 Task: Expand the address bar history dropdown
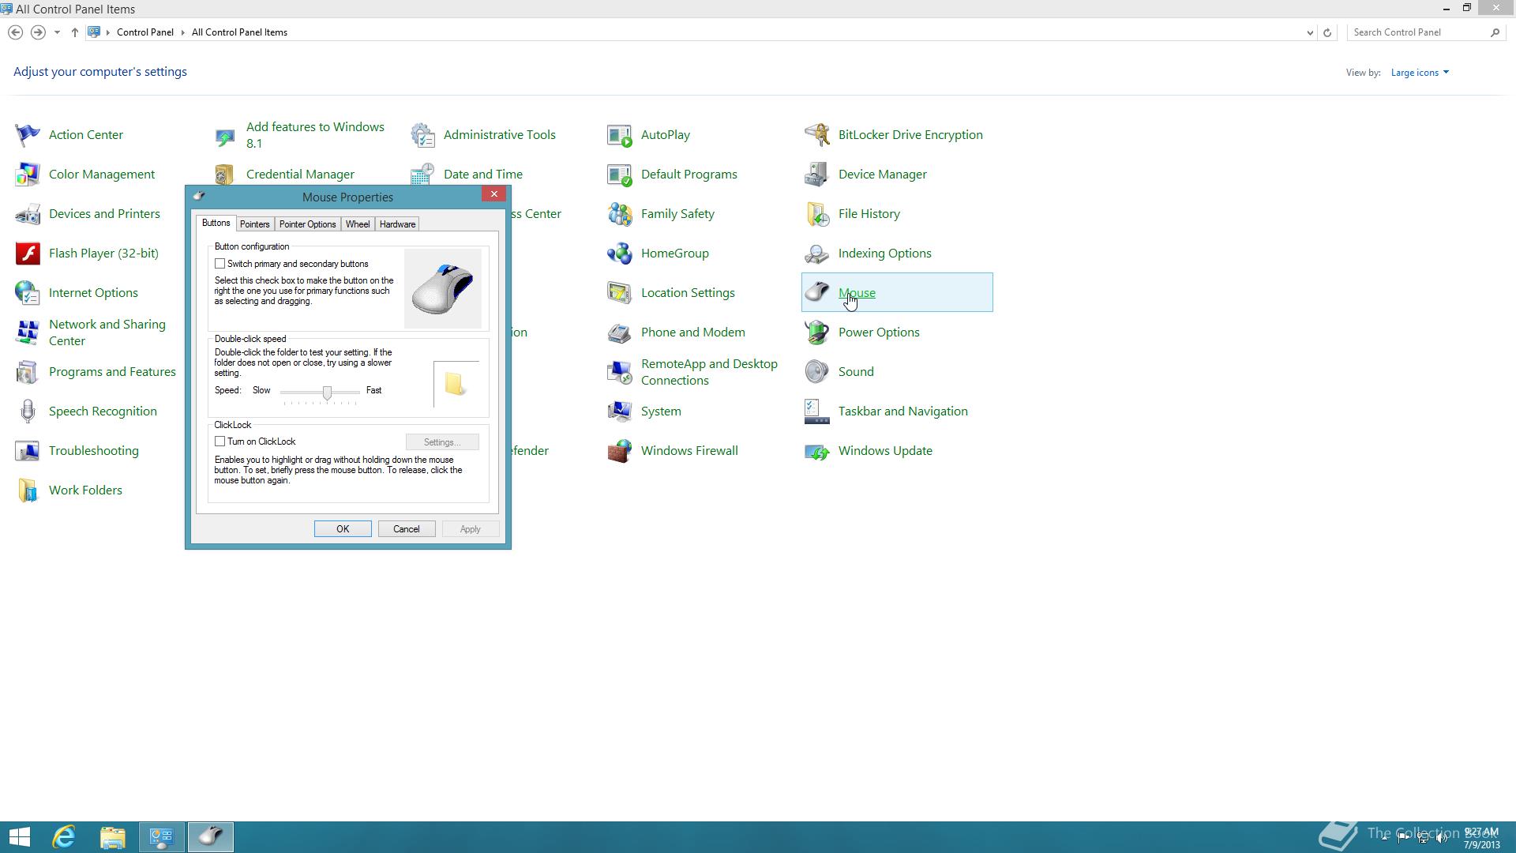tap(1310, 32)
